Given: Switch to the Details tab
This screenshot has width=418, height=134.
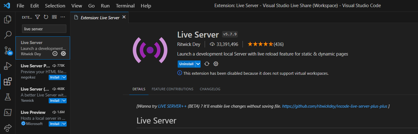Looking at the screenshot, I should [x=139, y=89].
